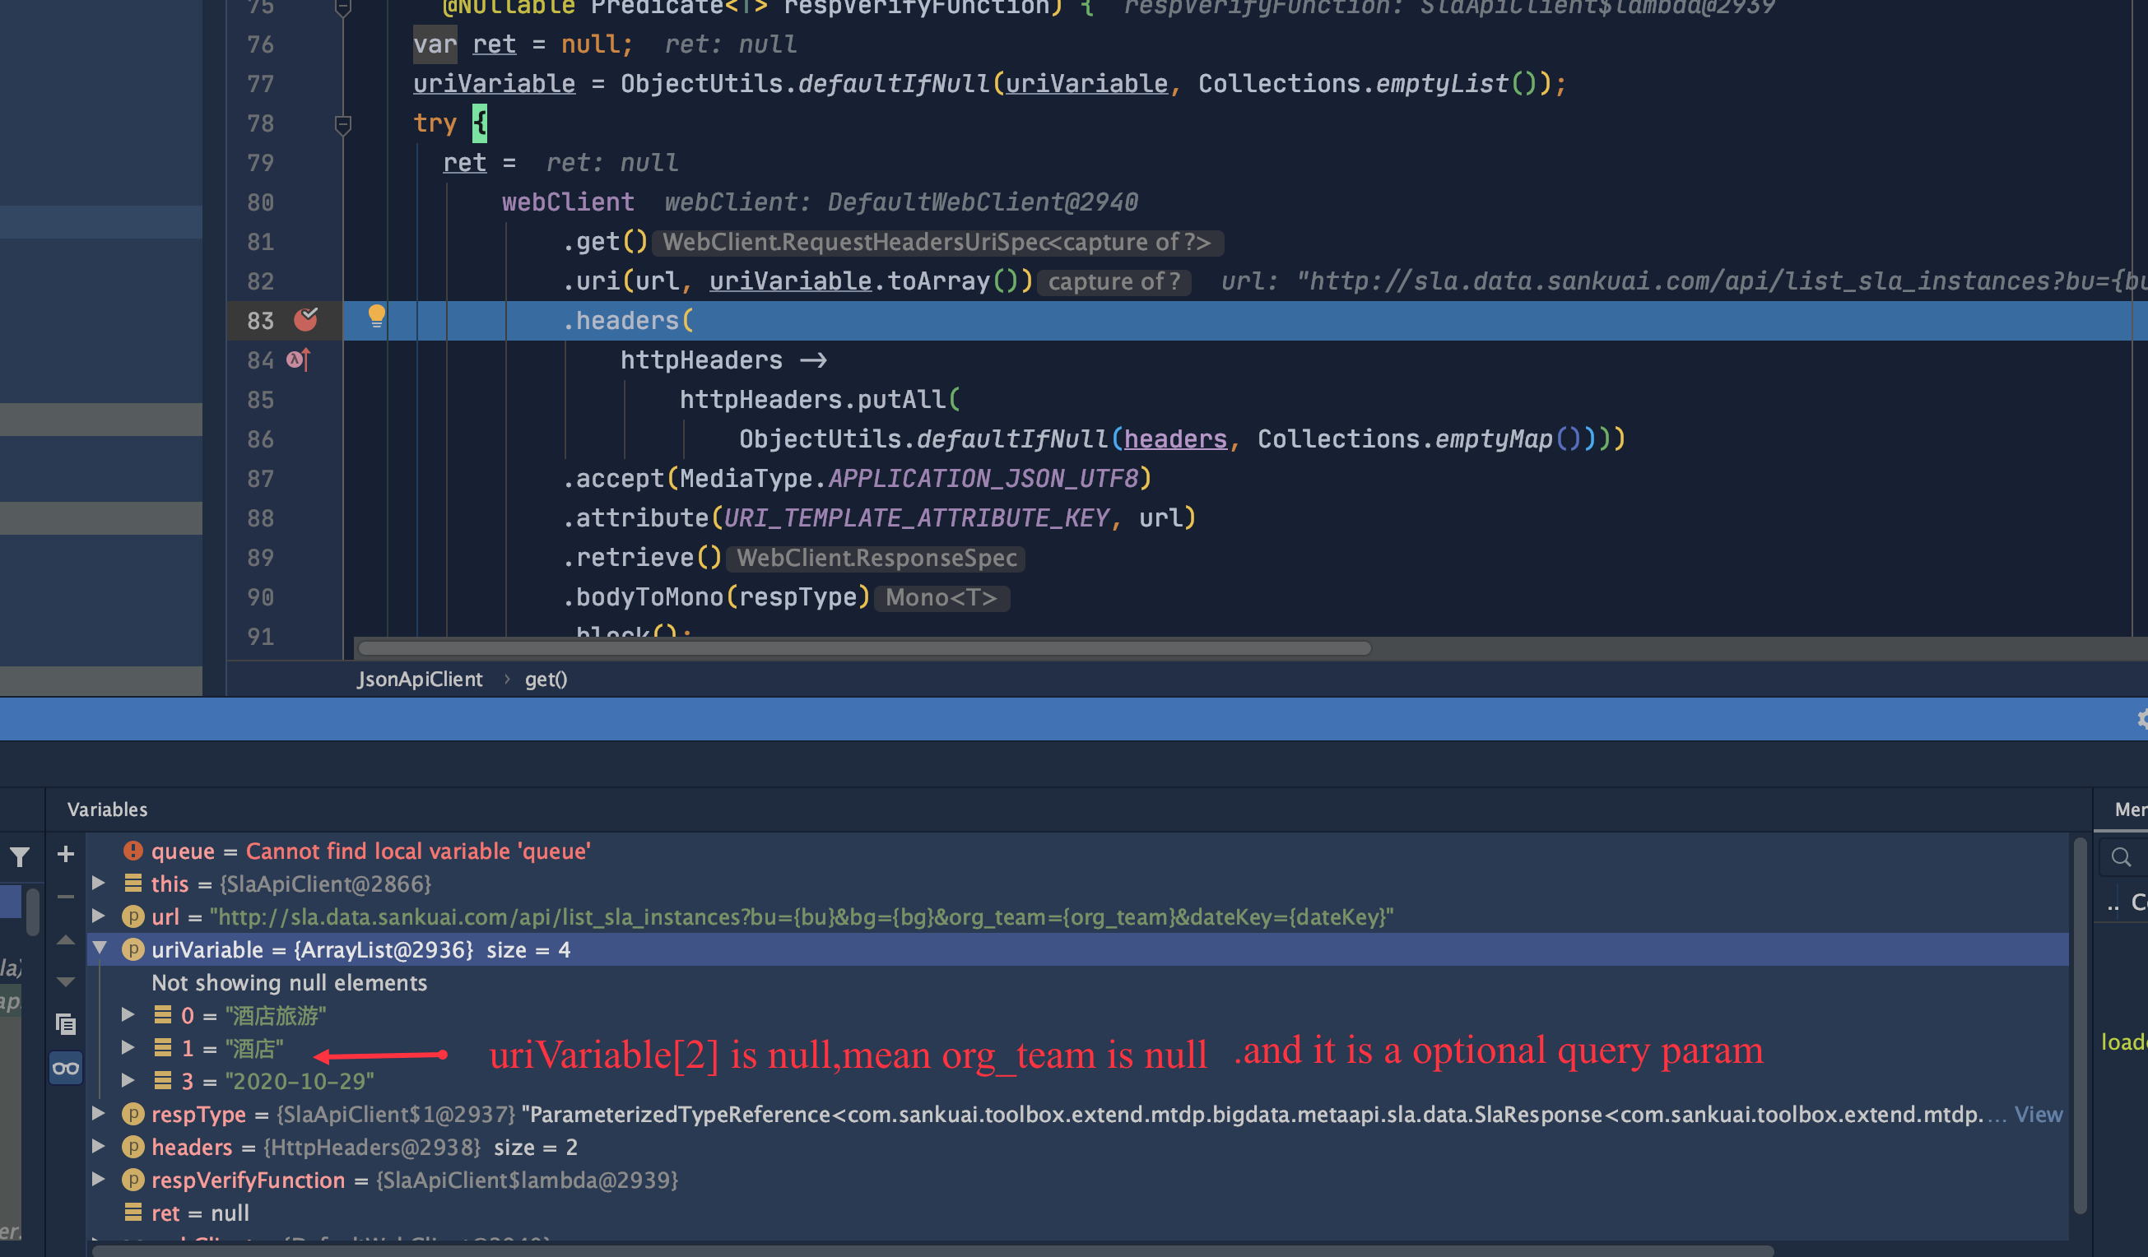Click the lambda breakpoint marker on line 84
Screen dimensions: 2148x1257
tap(297, 359)
